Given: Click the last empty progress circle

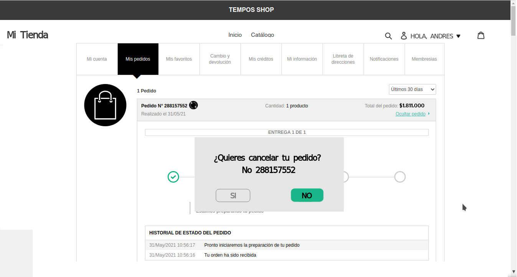Looking at the screenshot, I should click(400, 177).
